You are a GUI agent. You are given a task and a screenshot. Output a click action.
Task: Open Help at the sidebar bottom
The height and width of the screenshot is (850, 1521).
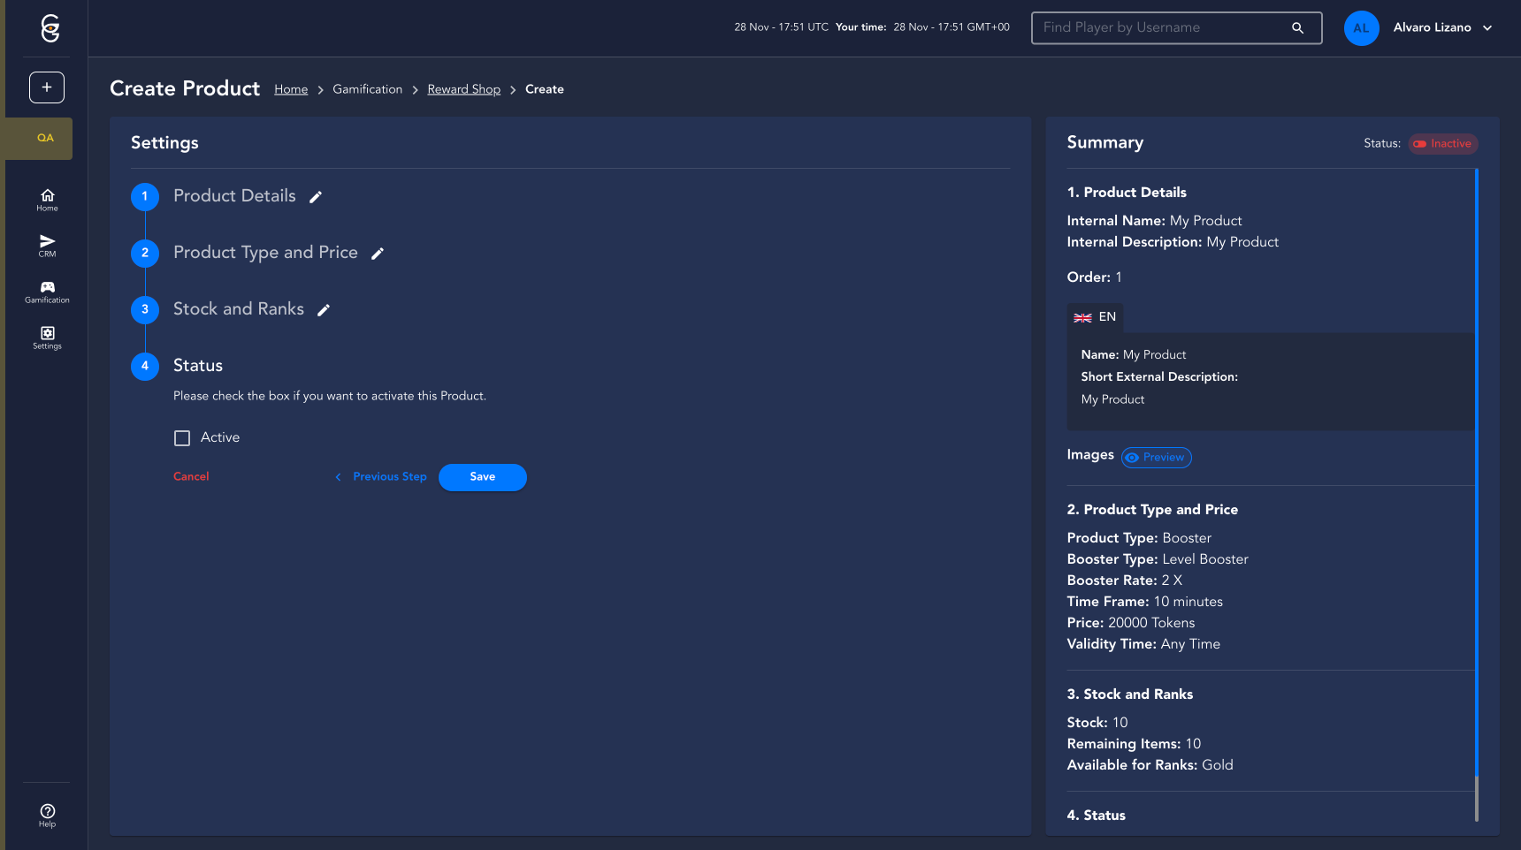pos(47,816)
